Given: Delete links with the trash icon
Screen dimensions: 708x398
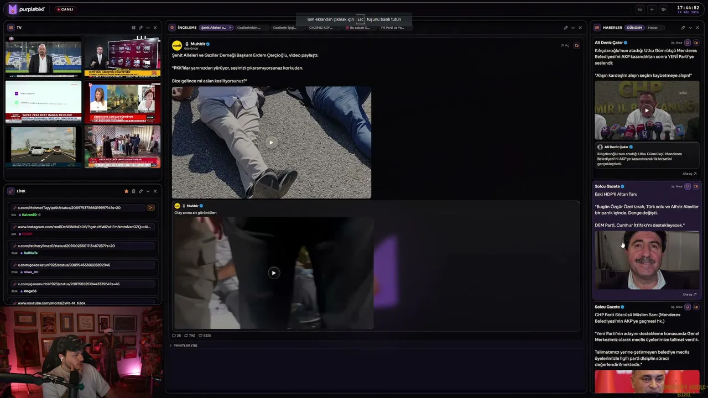Looking at the screenshot, I should pos(133,191).
